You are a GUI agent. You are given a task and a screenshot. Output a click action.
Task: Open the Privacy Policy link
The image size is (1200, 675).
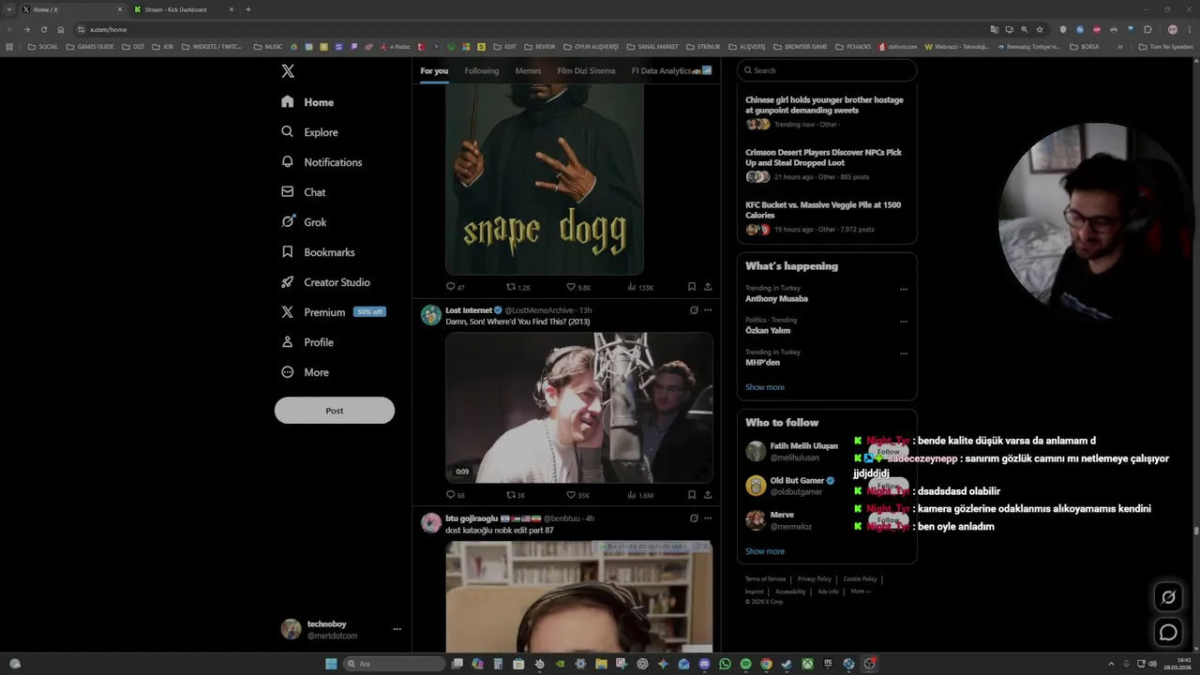[815, 579]
